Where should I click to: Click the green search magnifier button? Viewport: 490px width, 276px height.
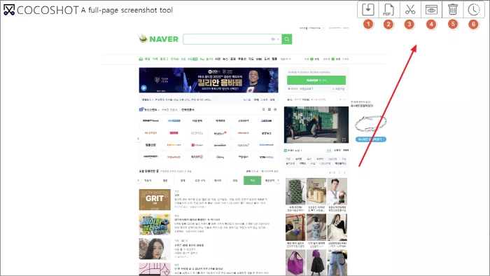pyautogui.click(x=286, y=39)
